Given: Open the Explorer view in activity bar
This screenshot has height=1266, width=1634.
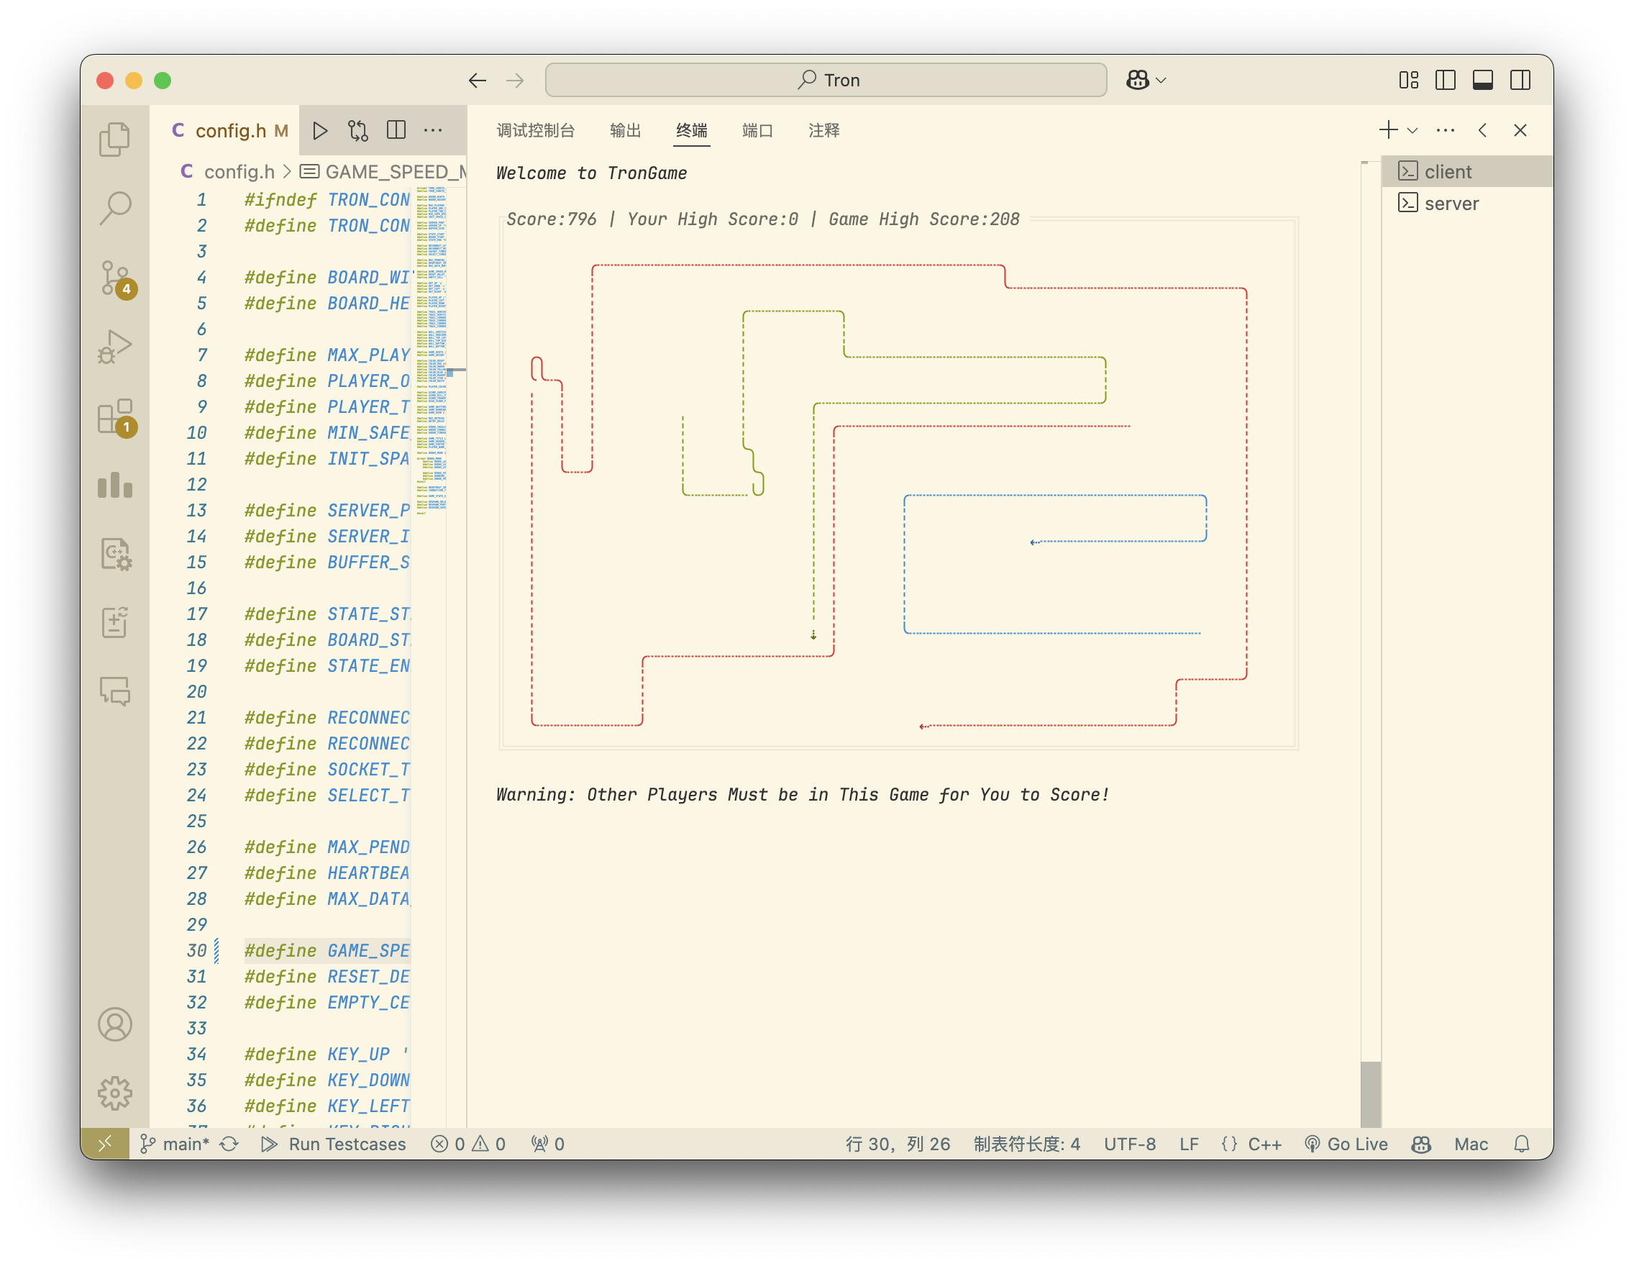Looking at the screenshot, I should point(114,139).
